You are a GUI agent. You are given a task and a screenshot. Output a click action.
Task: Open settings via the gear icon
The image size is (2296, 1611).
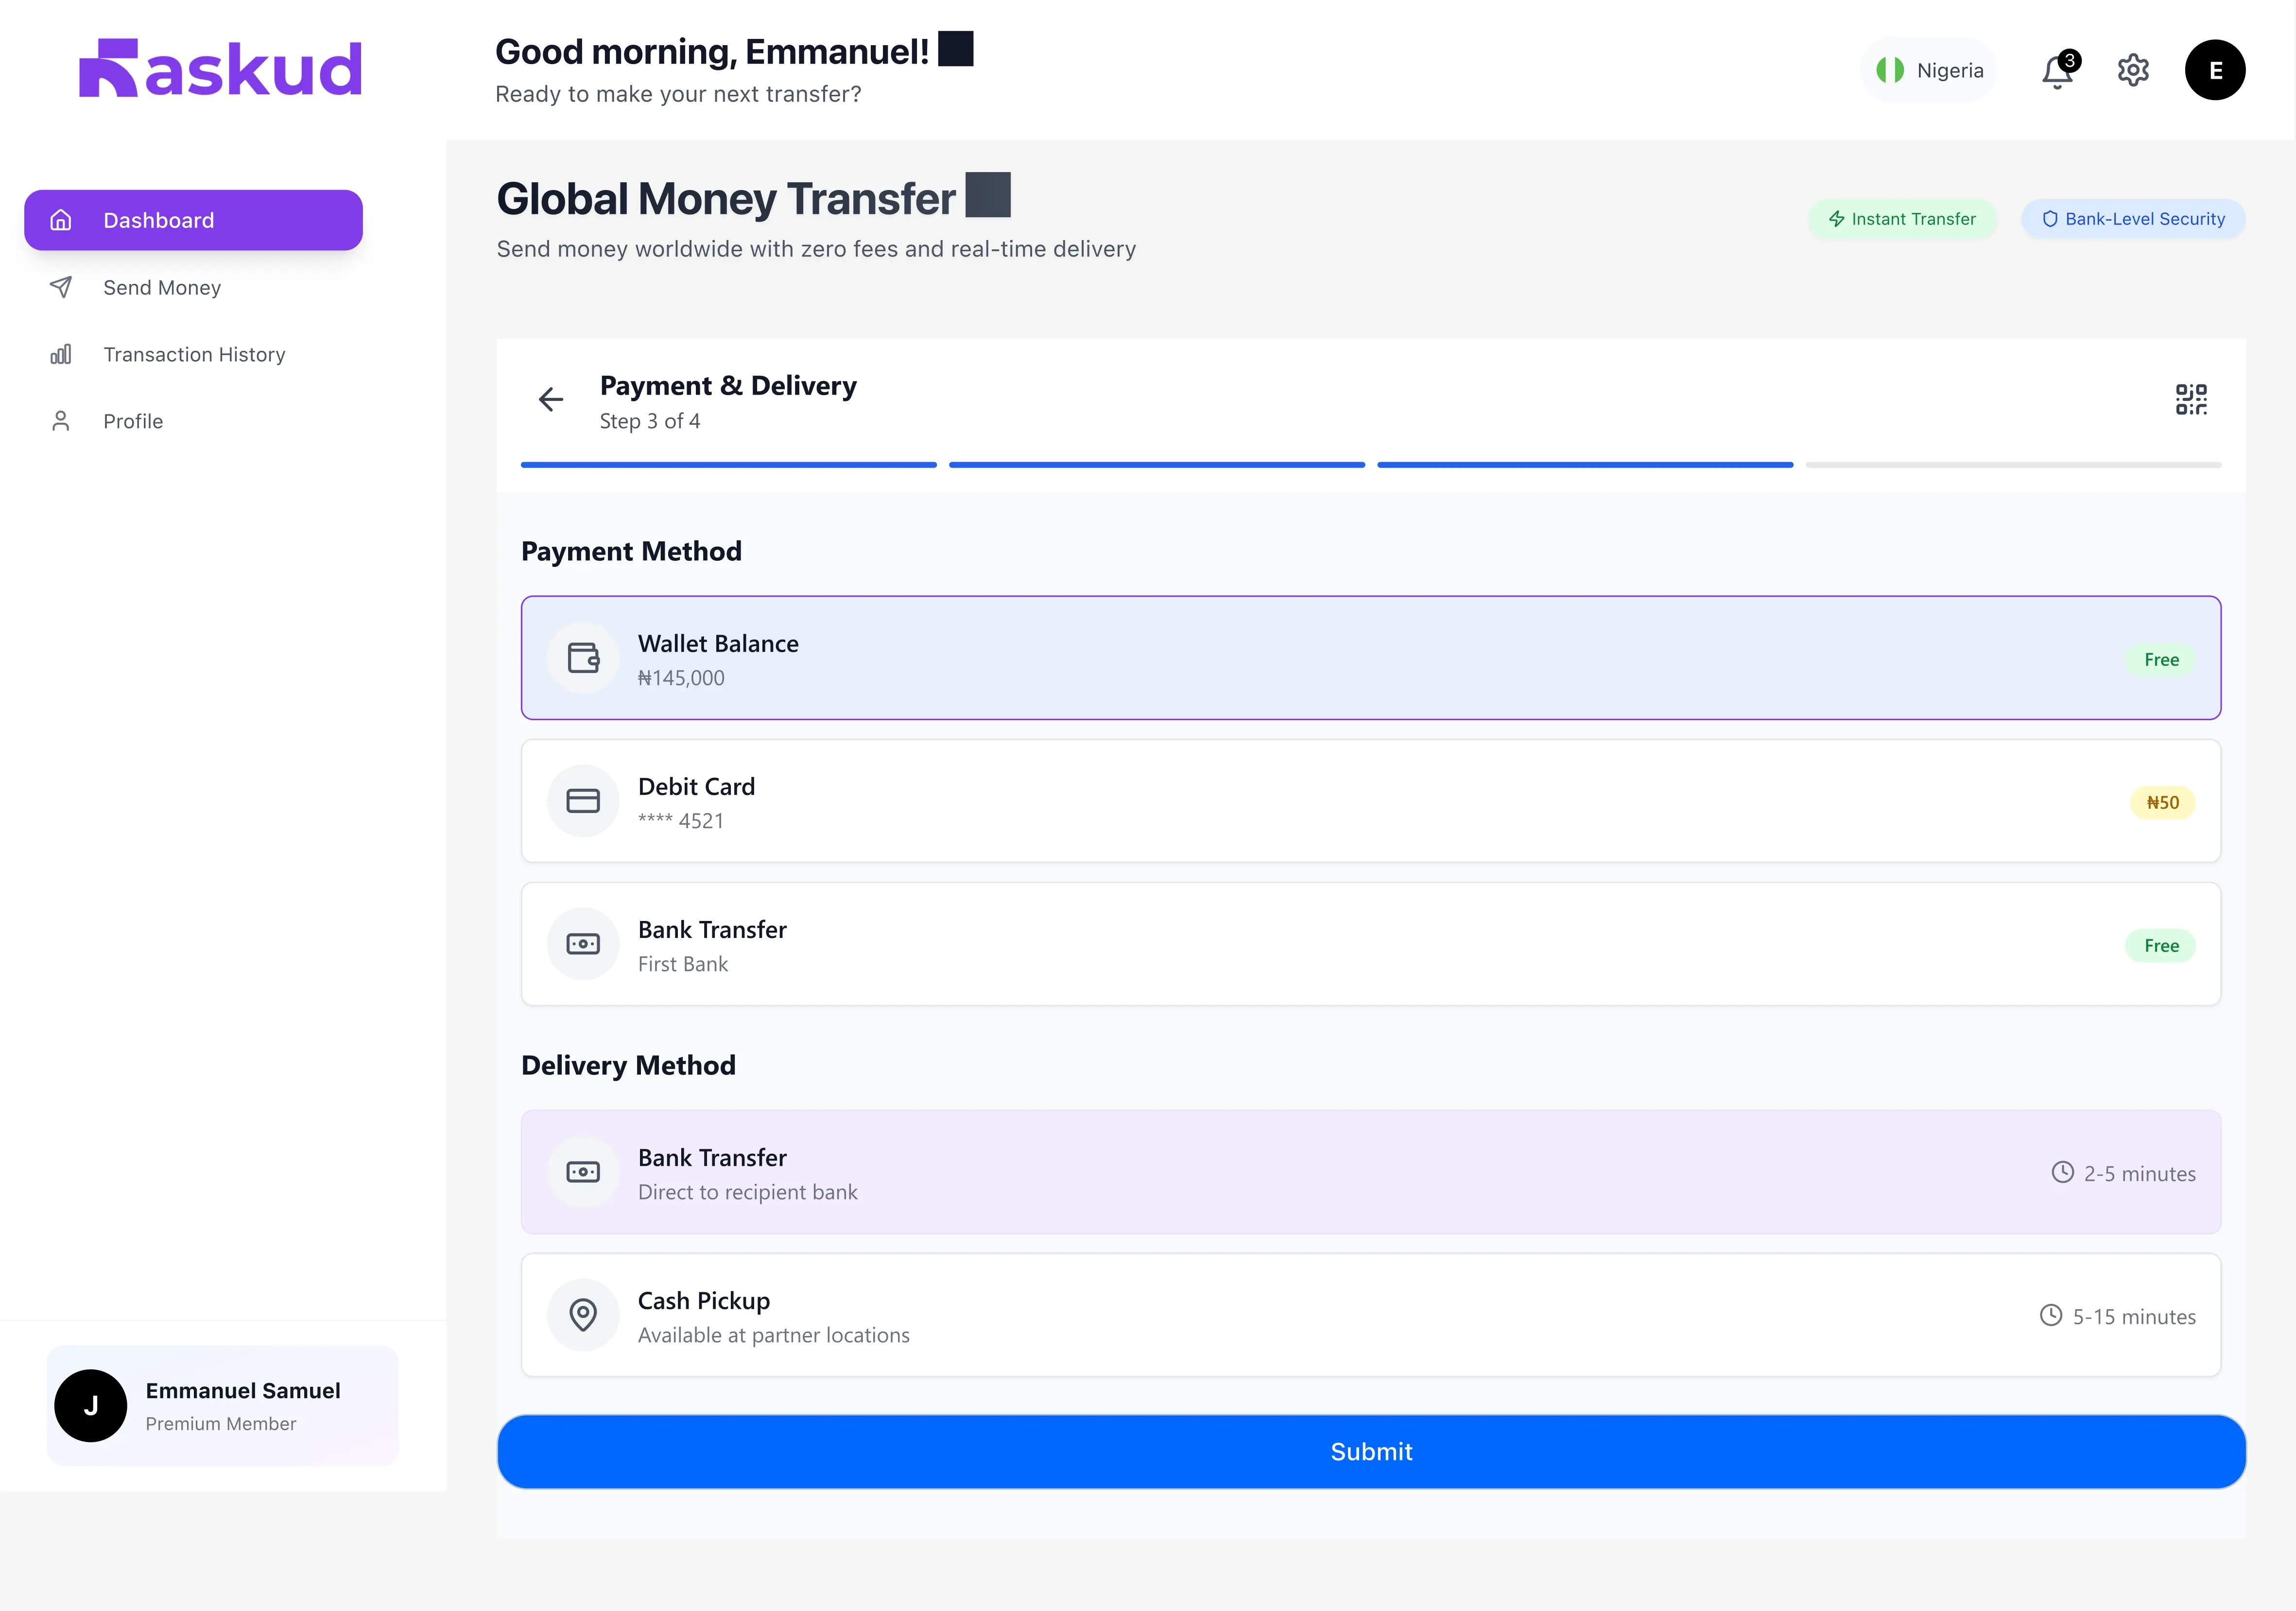pyautogui.click(x=2133, y=70)
